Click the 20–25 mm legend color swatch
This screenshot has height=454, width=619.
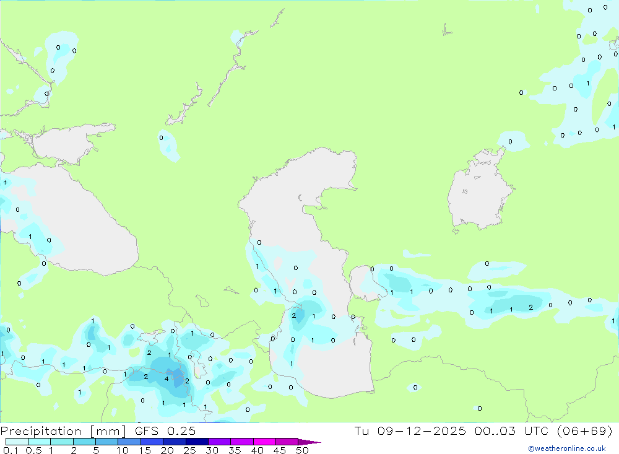coord(175,442)
